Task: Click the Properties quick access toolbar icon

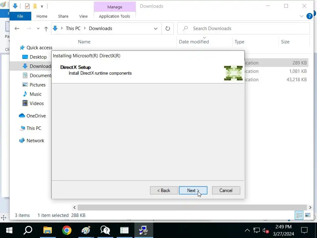Action: [27, 6]
